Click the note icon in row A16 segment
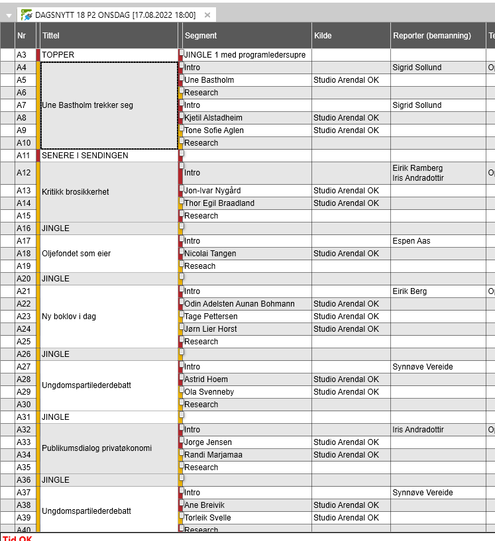The width and height of the screenshot is (495, 541). point(181,226)
